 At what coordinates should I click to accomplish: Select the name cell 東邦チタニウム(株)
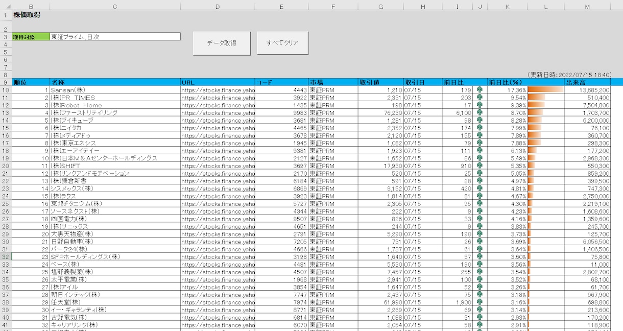click(115, 204)
